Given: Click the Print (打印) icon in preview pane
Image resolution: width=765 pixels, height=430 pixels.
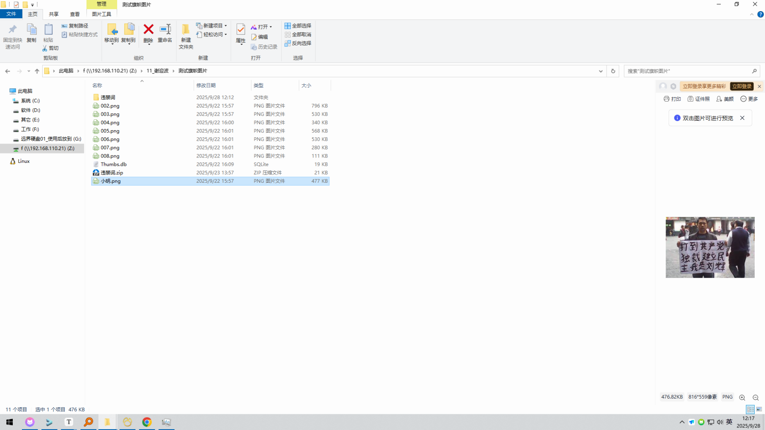Looking at the screenshot, I should tap(672, 99).
